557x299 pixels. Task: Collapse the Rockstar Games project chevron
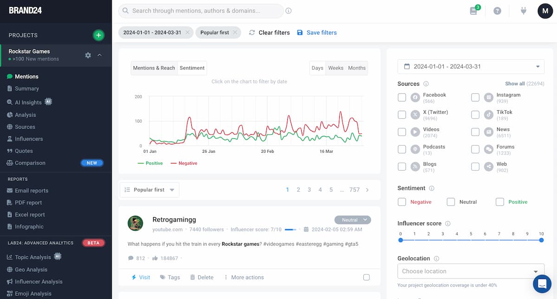[99, 55]
